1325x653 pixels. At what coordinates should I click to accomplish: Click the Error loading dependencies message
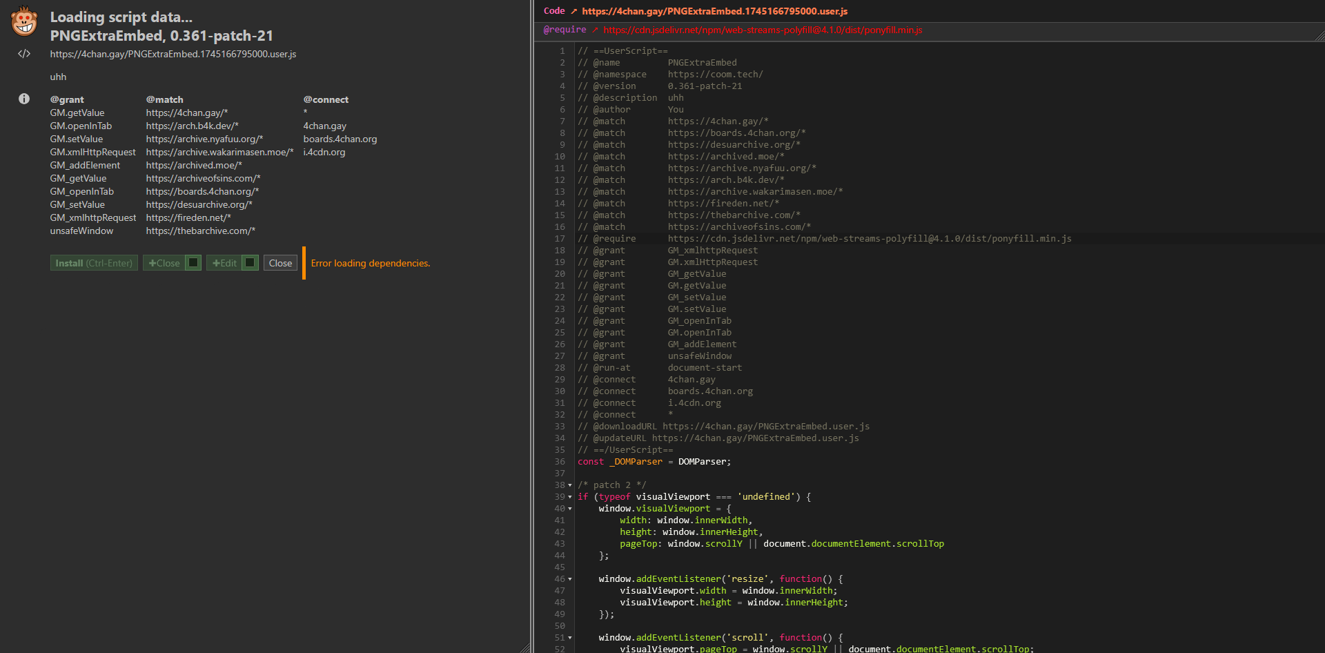[371, 263]
